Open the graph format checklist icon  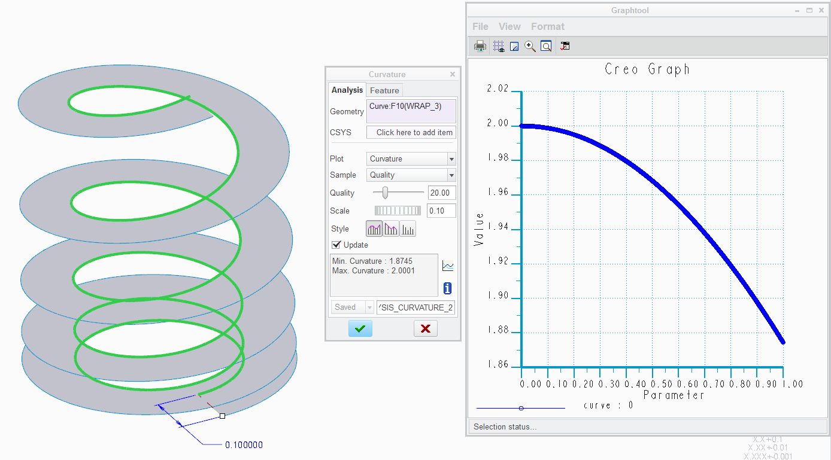pyautogui.click(x=565, y=45)
